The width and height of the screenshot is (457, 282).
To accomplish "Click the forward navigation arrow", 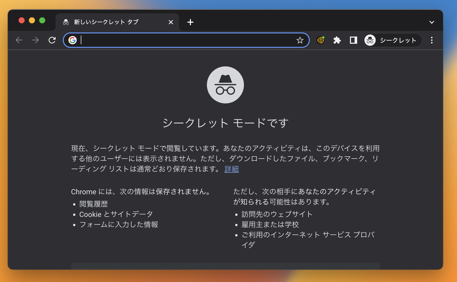I will tap(36, 40).
